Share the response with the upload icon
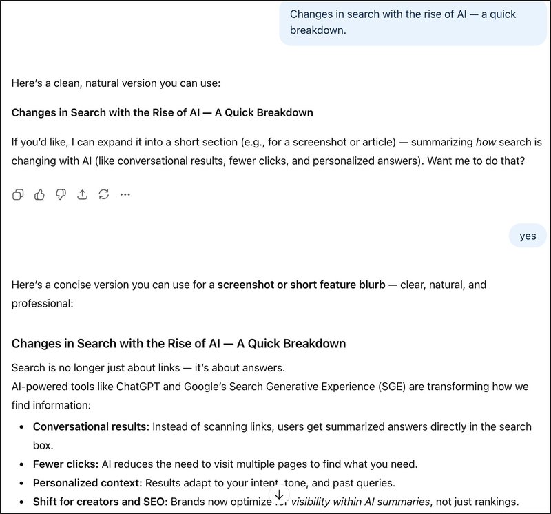Image resolution: width=551 pixels, height=514 pixels. (82, 194)
